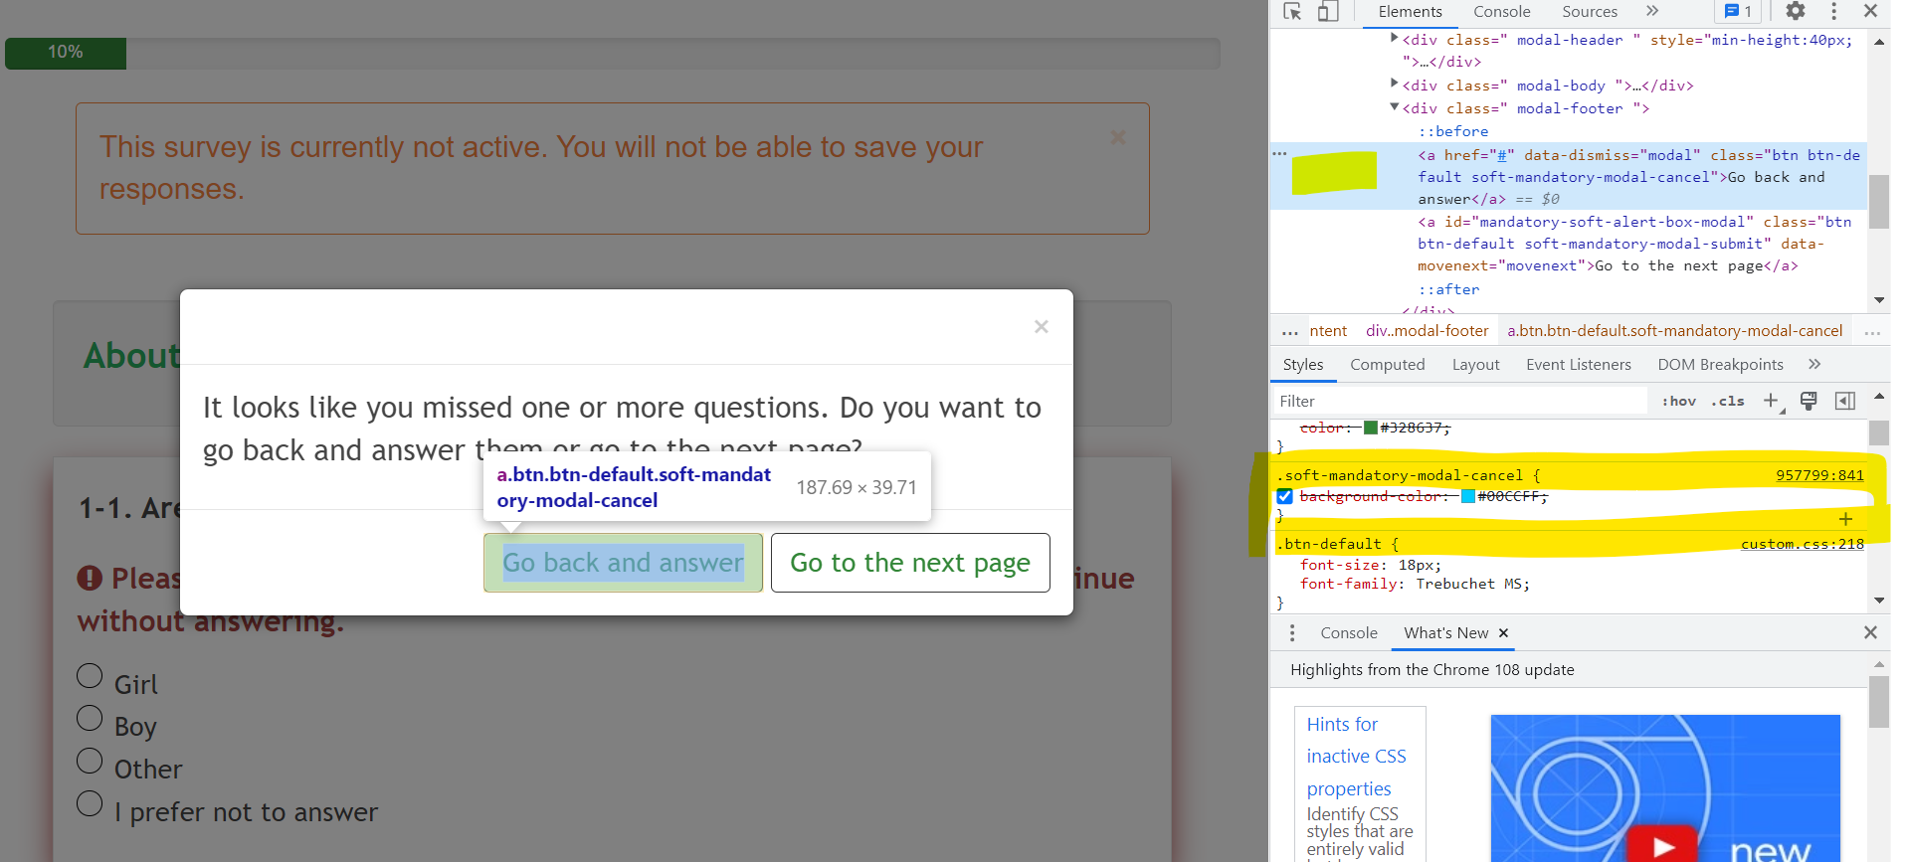Activate the inspect element picker icon

[x=1292, y=12]
